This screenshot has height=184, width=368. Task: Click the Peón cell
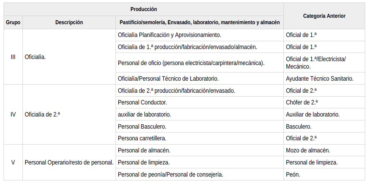(x=324, y=174)
